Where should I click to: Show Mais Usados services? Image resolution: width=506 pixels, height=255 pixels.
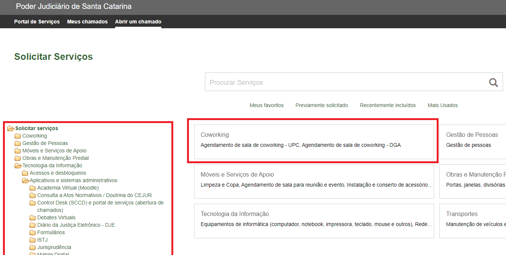tap(443, 105)
